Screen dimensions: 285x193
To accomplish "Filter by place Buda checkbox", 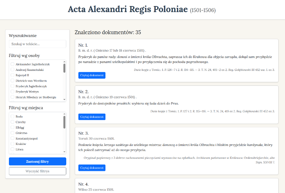I will 12,116.
